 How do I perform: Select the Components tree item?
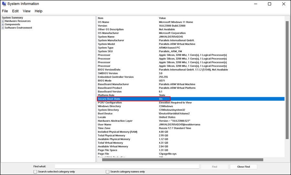click(12, 24)
